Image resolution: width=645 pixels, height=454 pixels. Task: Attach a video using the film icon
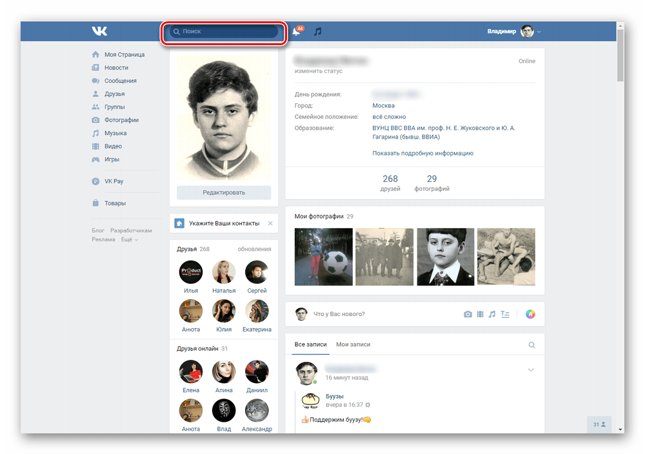coord(480,314)
